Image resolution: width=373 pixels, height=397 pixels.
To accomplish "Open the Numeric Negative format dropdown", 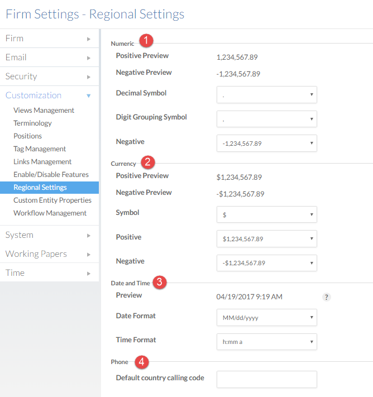I will tap(266, 143).
